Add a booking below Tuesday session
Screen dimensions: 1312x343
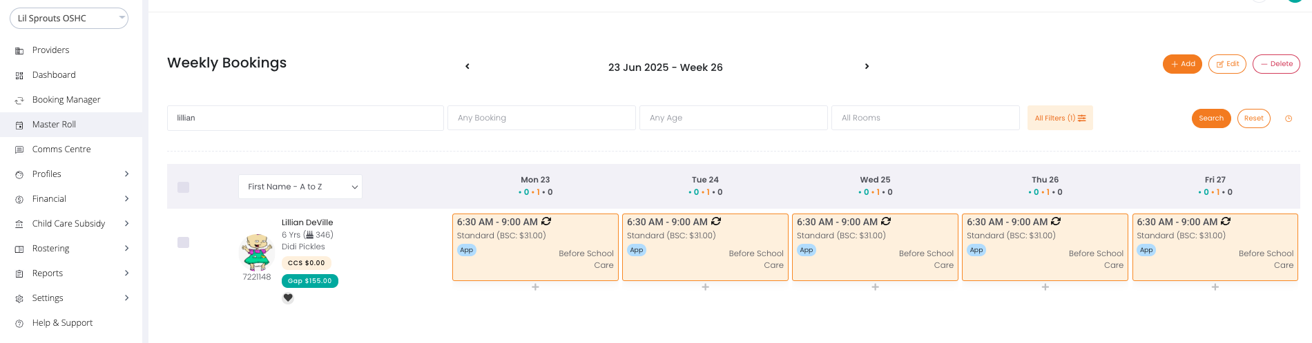click(705, 287)
